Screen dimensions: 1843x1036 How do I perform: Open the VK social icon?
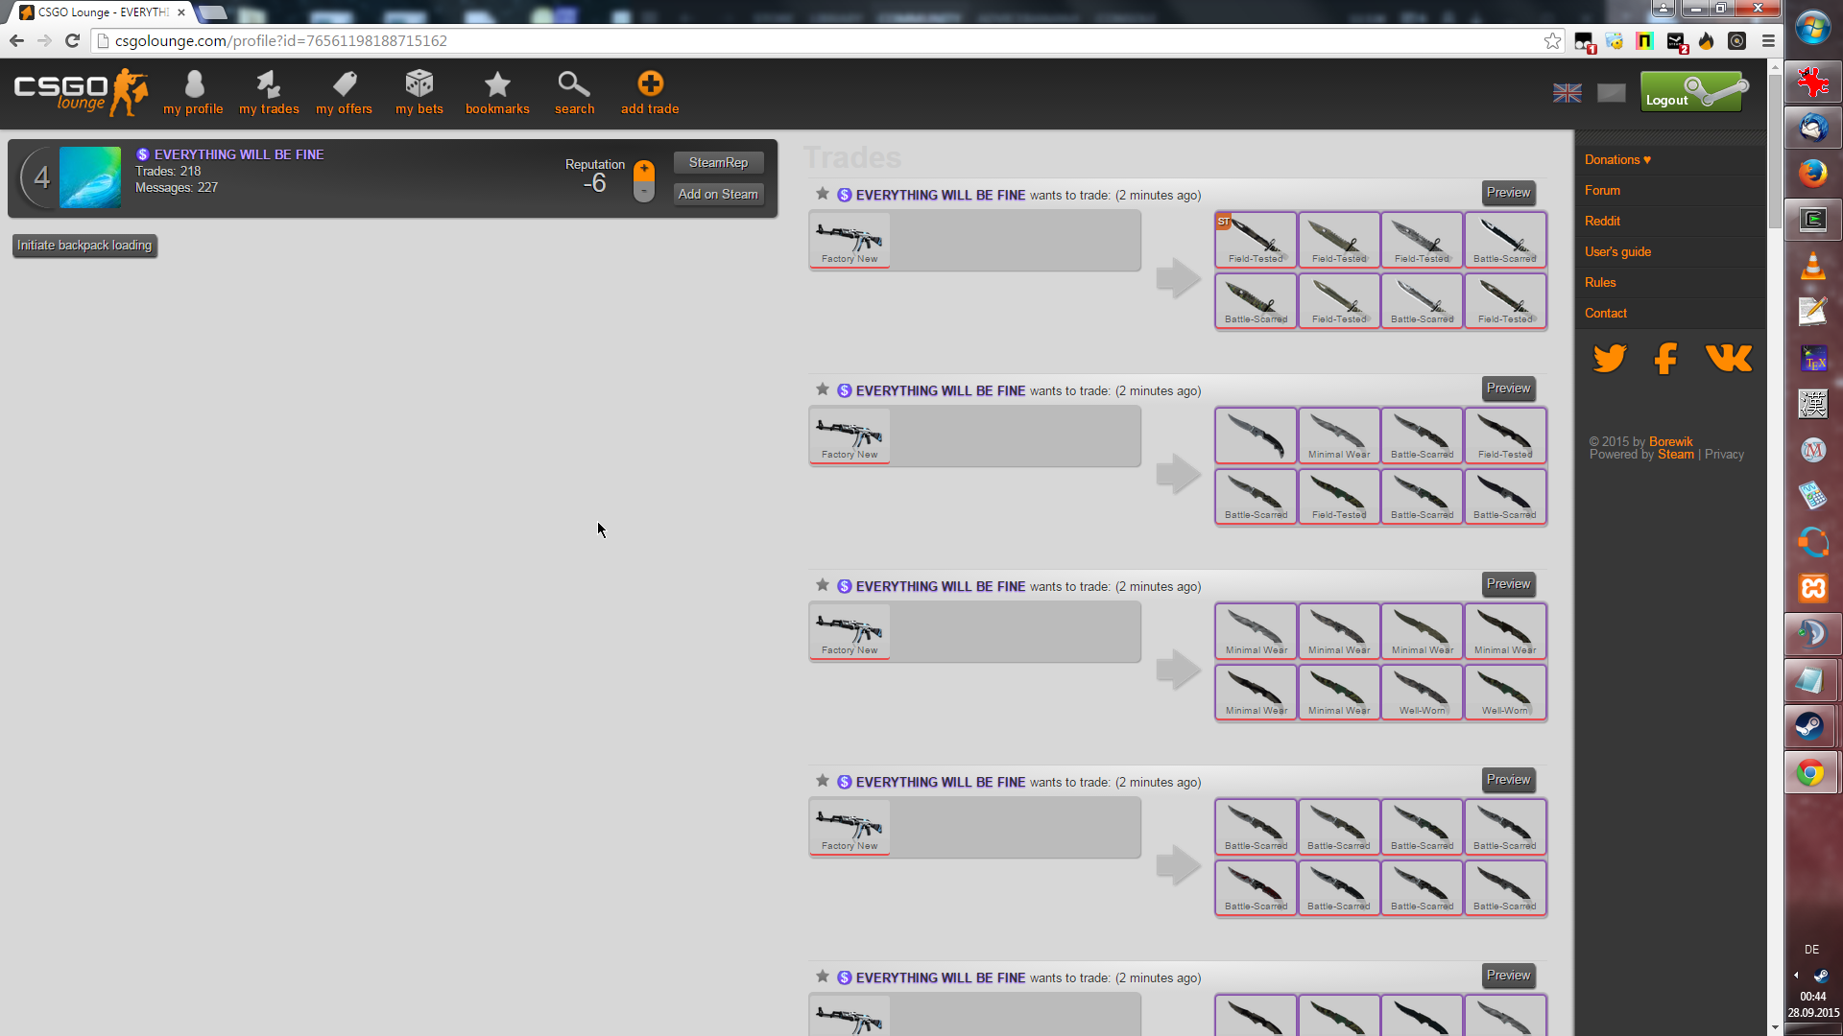1729,359
